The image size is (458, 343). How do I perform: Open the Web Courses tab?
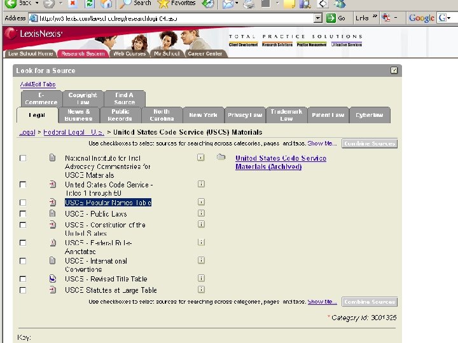point(129,53)
